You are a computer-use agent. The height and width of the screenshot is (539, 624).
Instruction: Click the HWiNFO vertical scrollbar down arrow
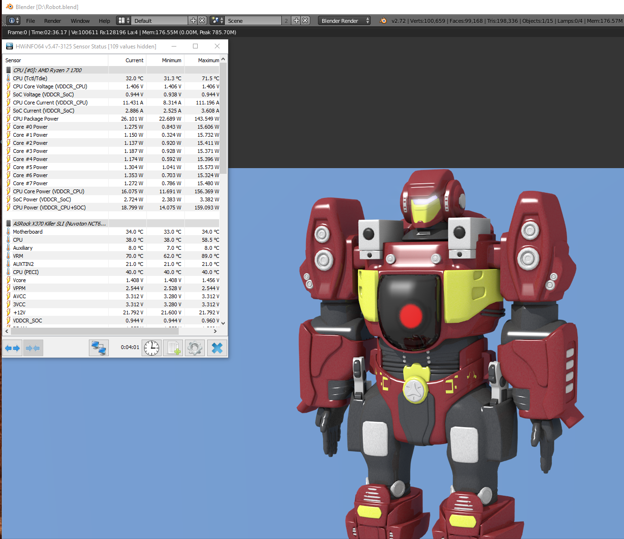click(x=223, y=323)
